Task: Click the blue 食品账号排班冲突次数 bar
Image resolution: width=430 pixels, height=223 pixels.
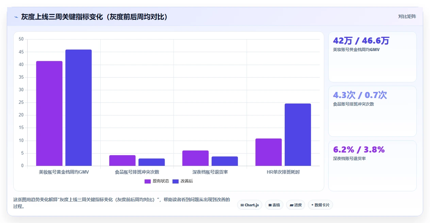Action: click(152, 162)
